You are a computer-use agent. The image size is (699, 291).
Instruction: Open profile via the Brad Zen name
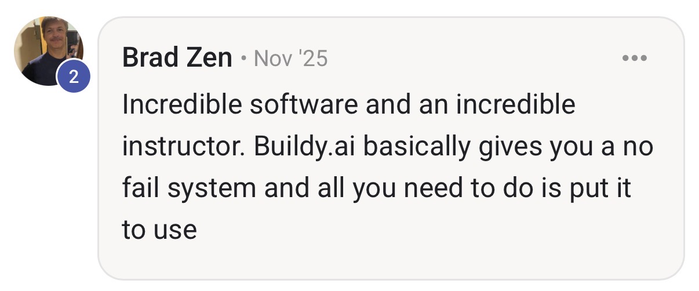[177, 59]
